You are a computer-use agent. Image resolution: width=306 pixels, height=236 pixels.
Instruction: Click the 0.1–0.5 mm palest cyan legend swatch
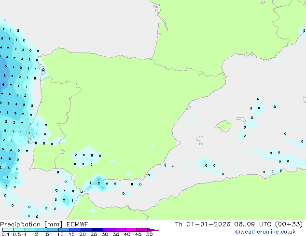coord(8,230)
